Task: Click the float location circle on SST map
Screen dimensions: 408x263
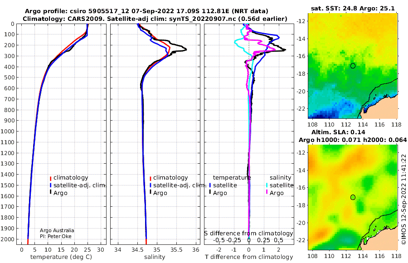Action: (x=353, y=66)
